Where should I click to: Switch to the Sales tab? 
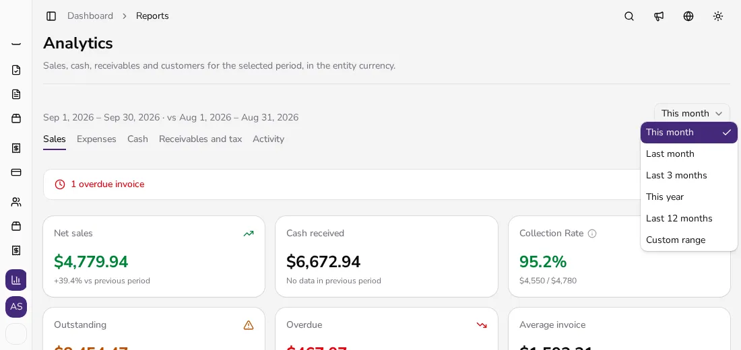(55, 139)
